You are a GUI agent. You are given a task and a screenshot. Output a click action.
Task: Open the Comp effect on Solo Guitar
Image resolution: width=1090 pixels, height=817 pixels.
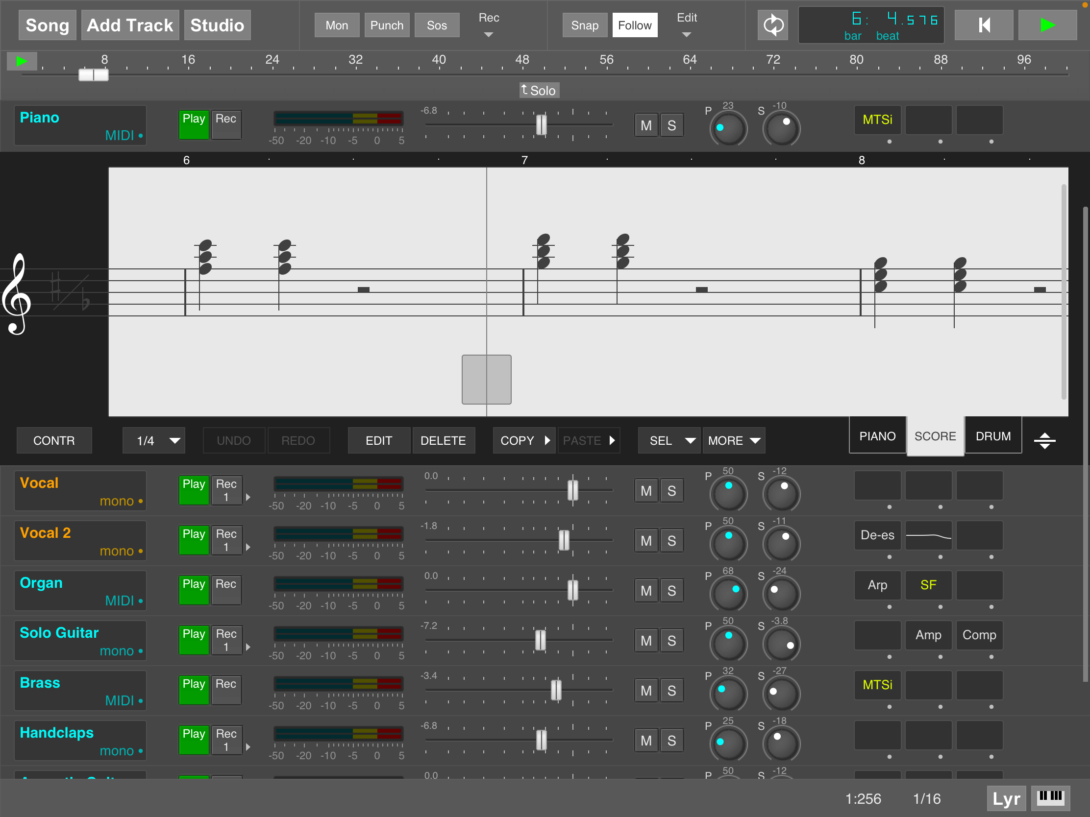point(979,635)
